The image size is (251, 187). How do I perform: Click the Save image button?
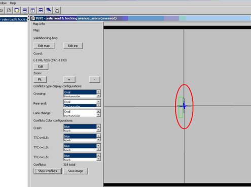point(76,171)
